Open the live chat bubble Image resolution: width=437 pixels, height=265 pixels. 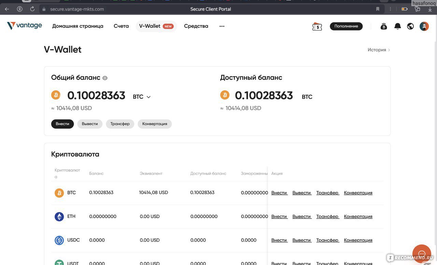click(422, 254)
